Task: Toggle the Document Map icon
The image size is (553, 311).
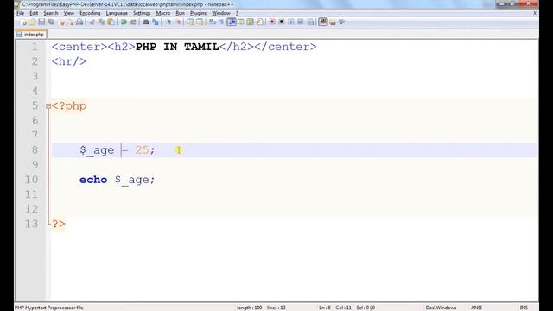Action: [250, 22]
